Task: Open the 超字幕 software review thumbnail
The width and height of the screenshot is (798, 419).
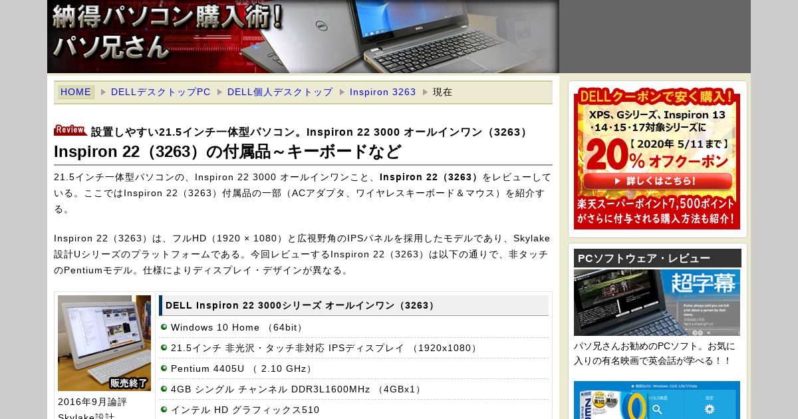Action: click(x=657, y=303)
